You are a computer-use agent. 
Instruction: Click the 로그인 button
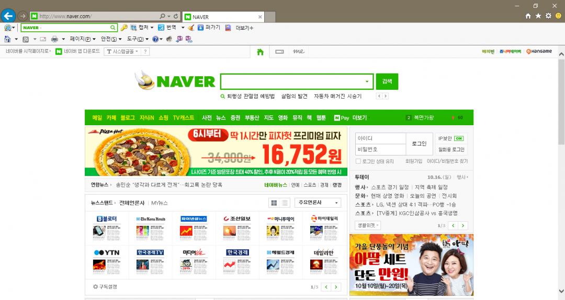coord(419,143)
